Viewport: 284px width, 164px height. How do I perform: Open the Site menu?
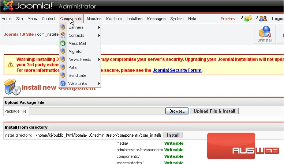coord(19,19)
